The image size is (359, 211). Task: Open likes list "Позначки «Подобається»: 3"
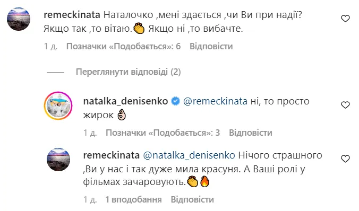pyautogui.click(x=163, y=133)
